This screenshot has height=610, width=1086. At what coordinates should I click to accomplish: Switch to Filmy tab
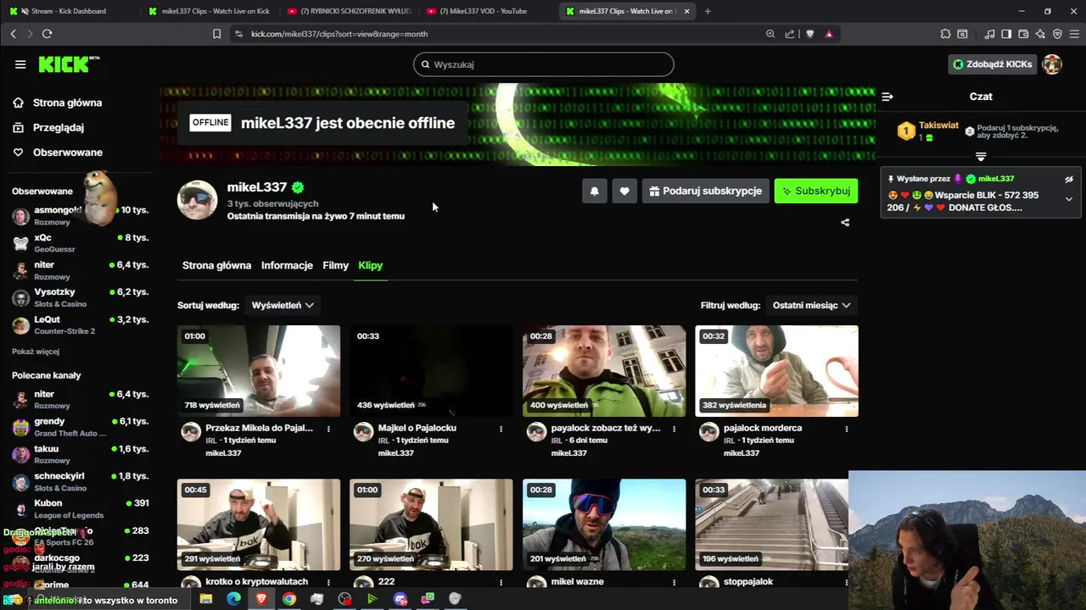[x=335, y=265]
